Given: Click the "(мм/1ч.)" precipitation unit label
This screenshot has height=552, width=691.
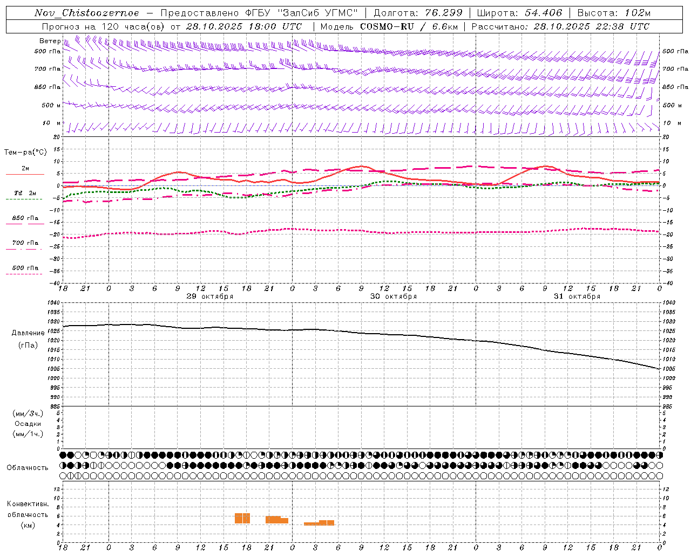Looking at the screenshot, I should 28,434.
